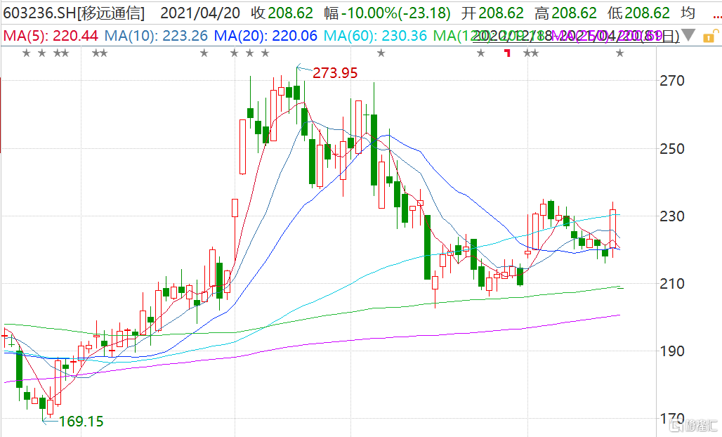Click the 270 price axis label
The width and height of the screenshot is (722, 437).
coord(672,81)
